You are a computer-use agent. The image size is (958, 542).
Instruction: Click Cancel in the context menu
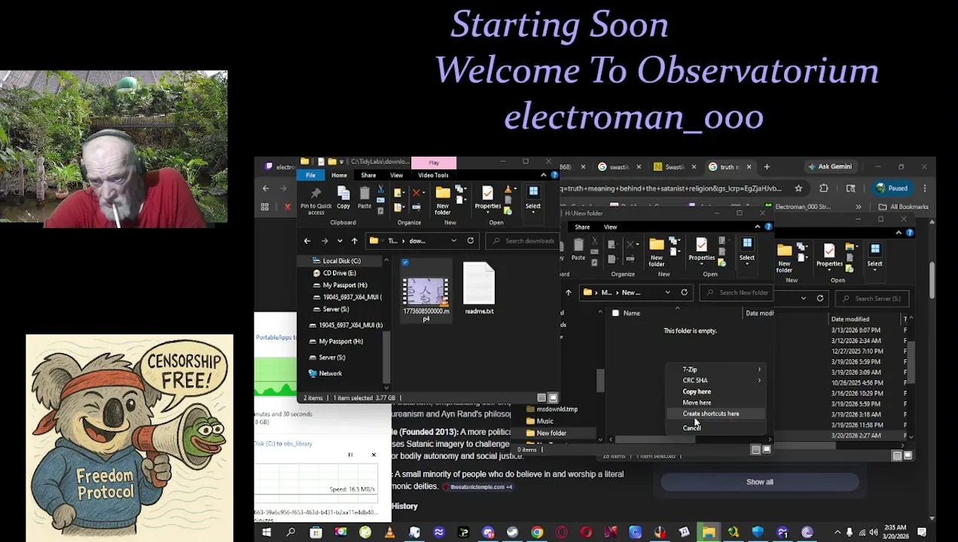point(692,428)
